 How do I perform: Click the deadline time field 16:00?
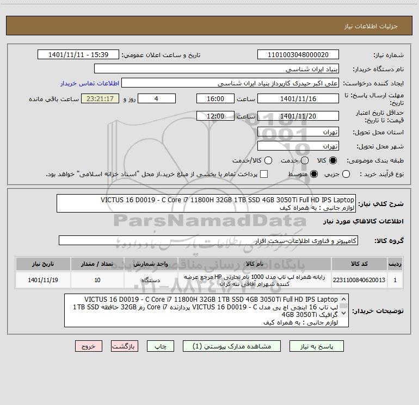215,98
